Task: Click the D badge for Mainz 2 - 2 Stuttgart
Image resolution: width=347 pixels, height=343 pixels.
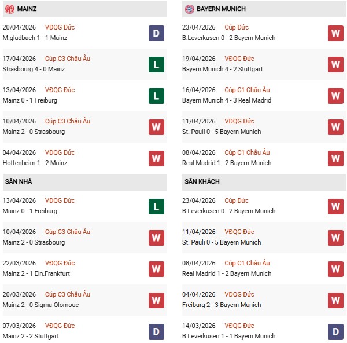Action: [156, 331]
